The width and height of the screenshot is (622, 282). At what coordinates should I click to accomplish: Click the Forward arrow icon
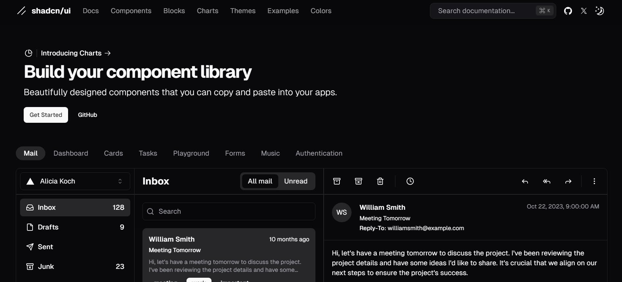point(568,181)
